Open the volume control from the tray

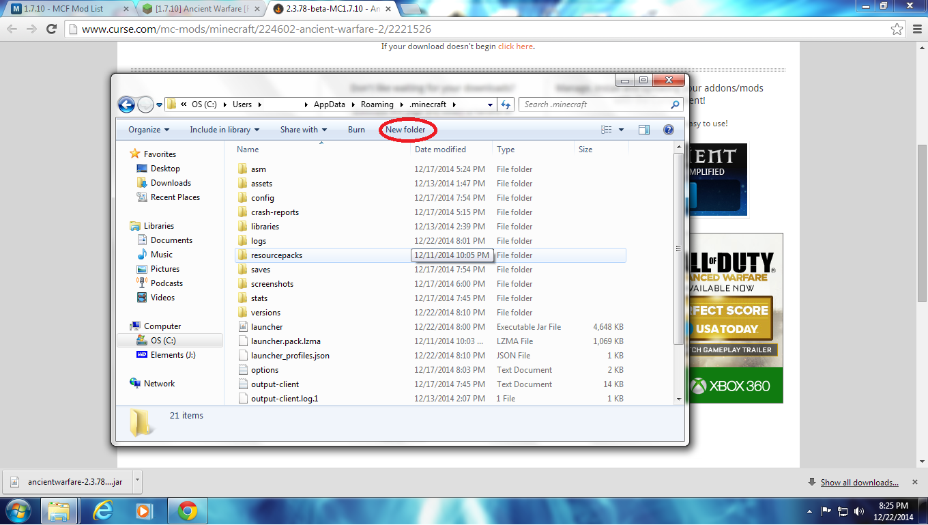point(859,511)
